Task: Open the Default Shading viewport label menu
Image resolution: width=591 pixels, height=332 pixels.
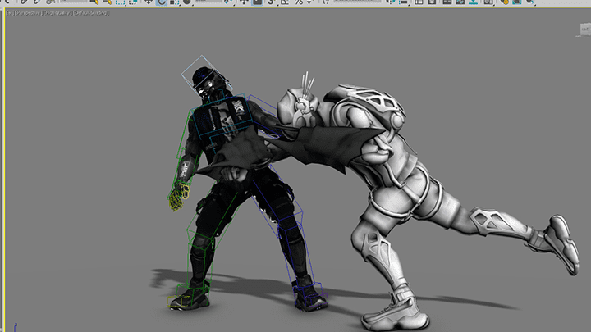Action: (91, 13)
